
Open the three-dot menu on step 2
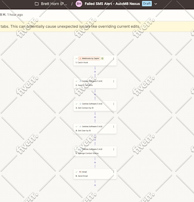pos(114,81)
